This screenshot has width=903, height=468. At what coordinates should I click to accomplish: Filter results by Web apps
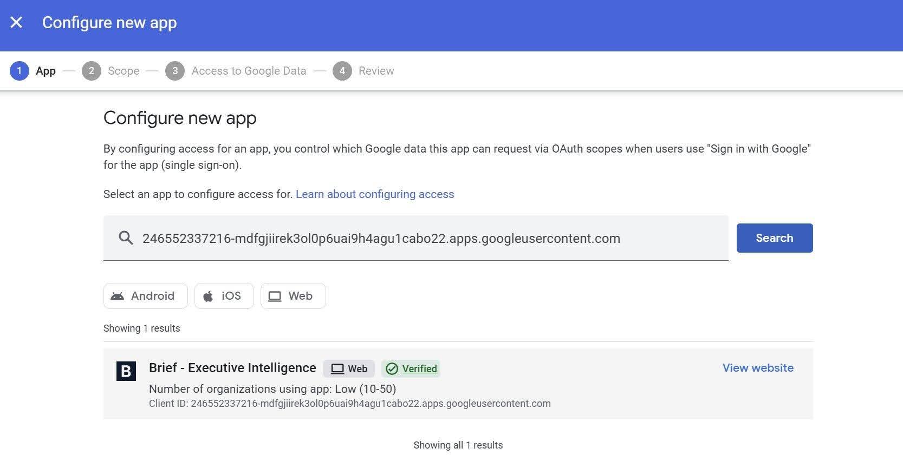coord(293,296)
